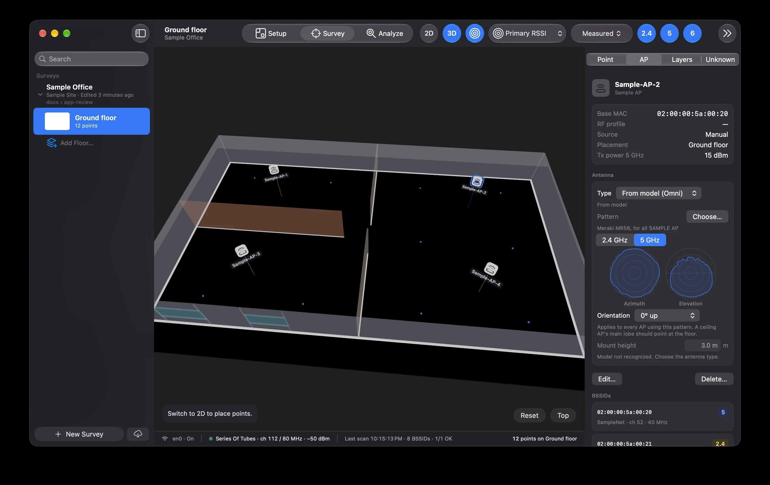Toggle the sidebar panel icon

coord(140,33)
